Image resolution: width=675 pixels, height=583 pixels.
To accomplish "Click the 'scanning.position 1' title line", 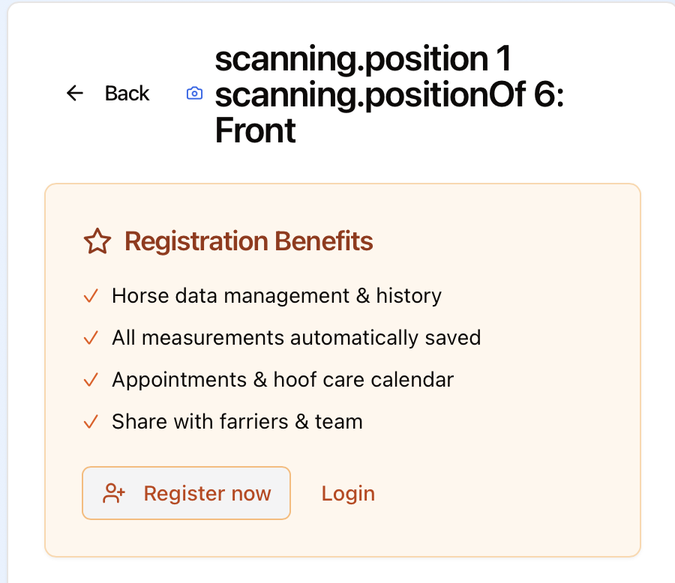I will point(362,58).
